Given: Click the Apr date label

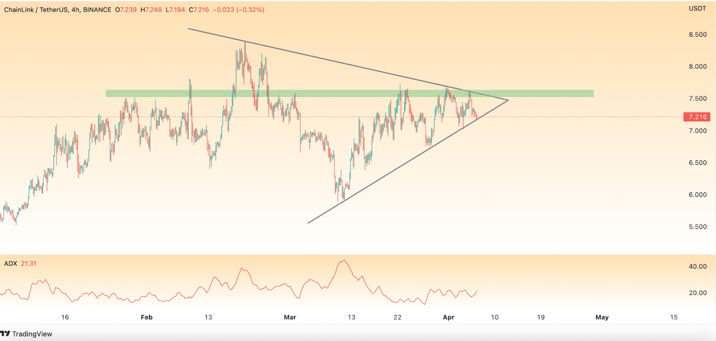Looking at the screenshot, I should pos(448,317).
